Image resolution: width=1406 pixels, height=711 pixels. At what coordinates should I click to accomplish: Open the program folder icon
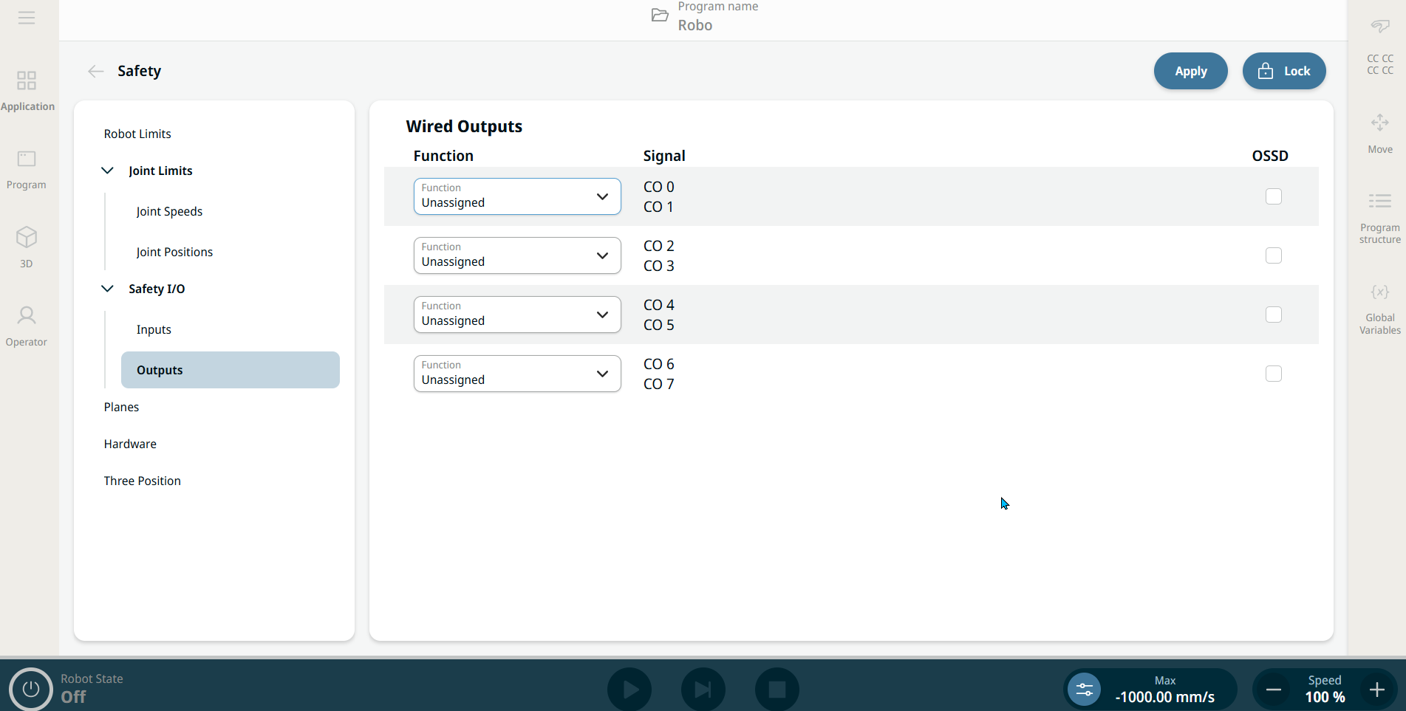660,16
